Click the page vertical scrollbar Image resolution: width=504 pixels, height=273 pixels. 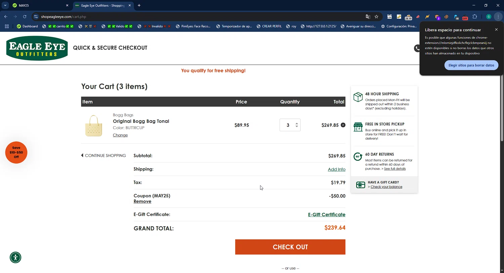(502, 107)
